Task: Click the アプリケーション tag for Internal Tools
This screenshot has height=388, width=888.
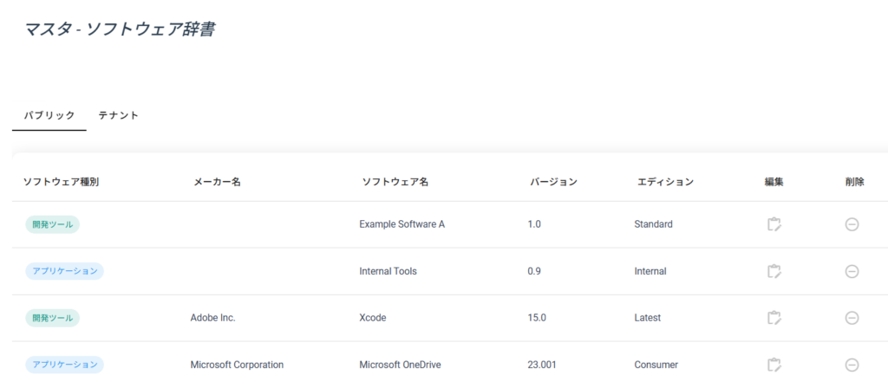Action: [64, 271]
